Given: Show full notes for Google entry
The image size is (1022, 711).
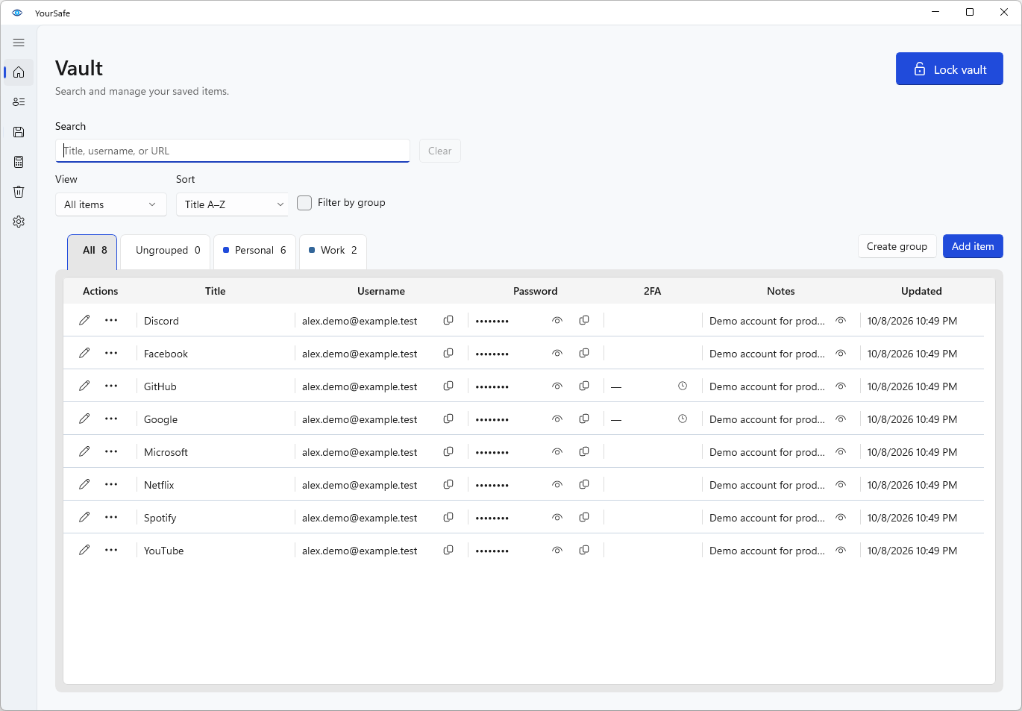Looking at the screenshot, I should click(x=841, y=419).
